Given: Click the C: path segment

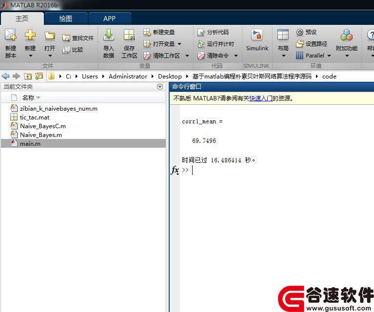Looking at the screenshot, I should point(68,77).
